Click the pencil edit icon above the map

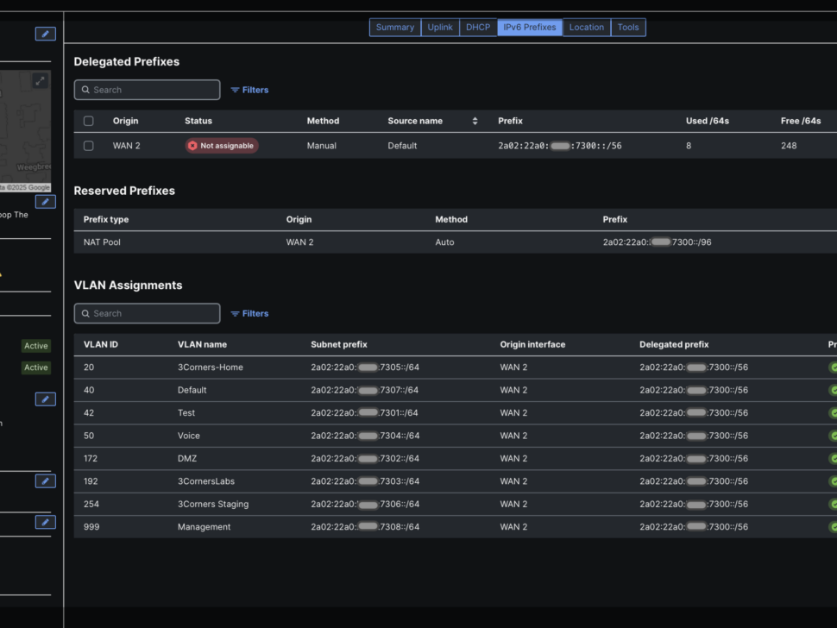click(x=45, y=34)
